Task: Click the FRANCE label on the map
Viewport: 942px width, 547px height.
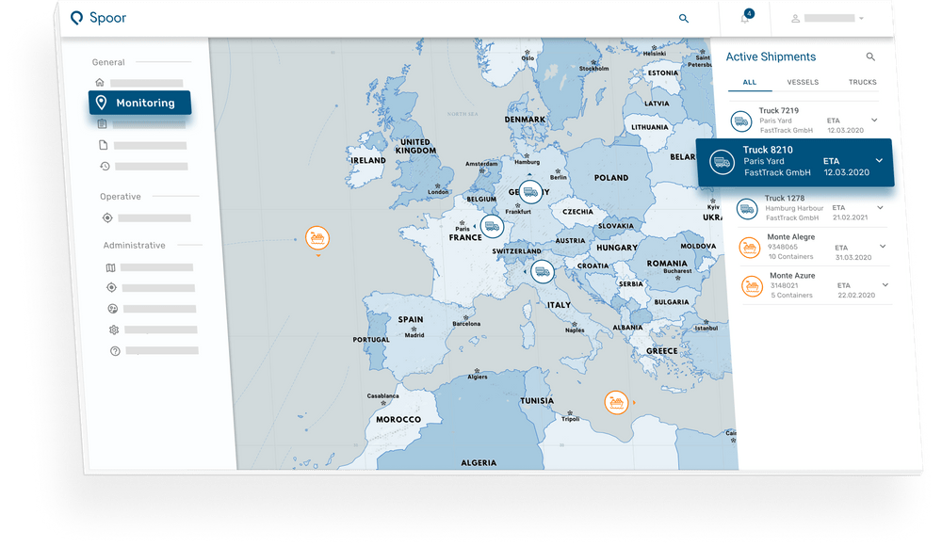Action: [465, 238]
